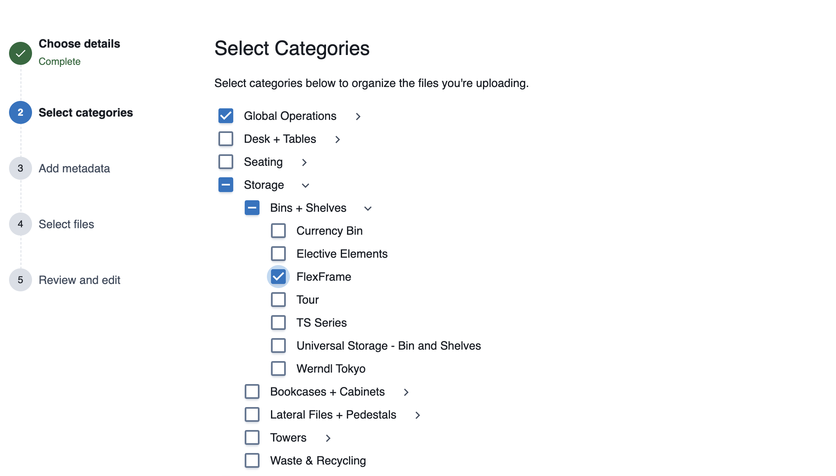The height and width of the screenshot is (476, 836).
Task: Click the step 3 Add metadata circle
Action: click(20, 168)
